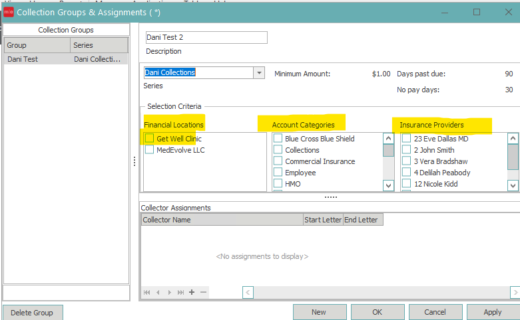
Task: Check the Get Well Clinic checkbox
Action: [x=150, y=139]
